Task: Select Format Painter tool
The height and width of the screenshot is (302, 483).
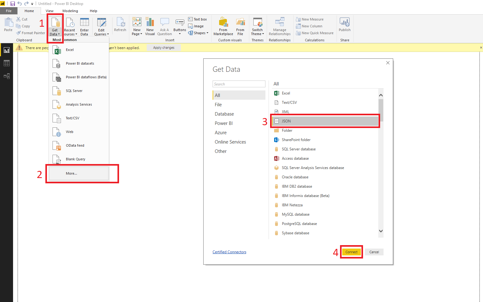Action: click(x=30, y=33)
